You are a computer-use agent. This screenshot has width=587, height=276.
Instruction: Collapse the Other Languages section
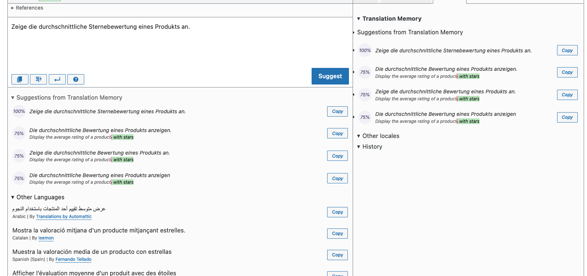click(38, 197)
